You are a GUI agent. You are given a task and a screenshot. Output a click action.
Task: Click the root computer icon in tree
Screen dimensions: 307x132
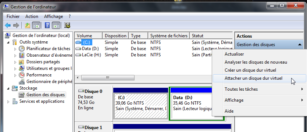point(8,35)
